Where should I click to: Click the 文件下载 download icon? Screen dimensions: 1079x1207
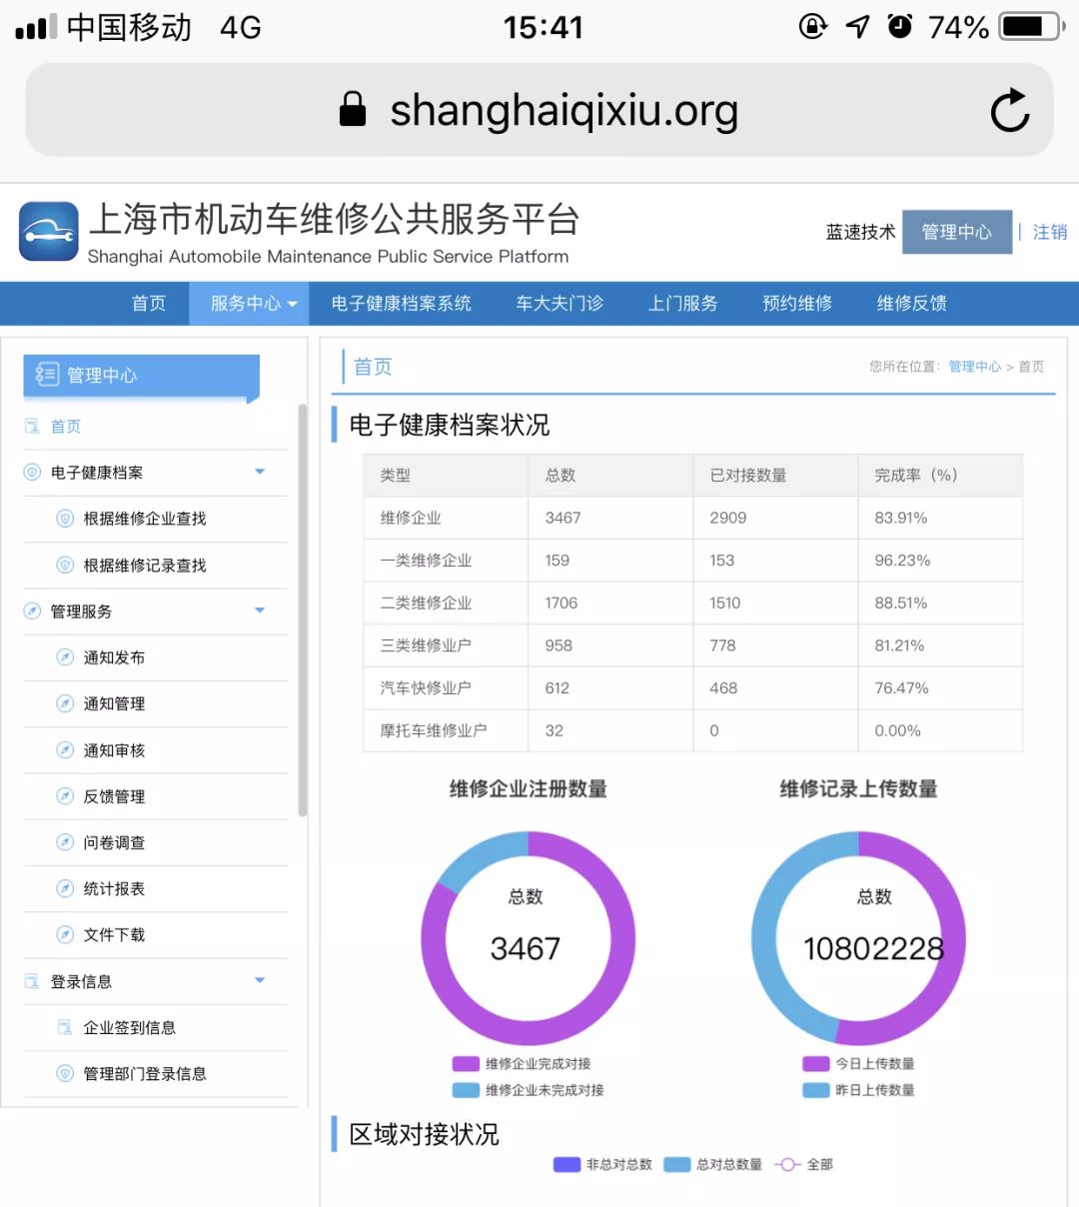coord(64,934)
